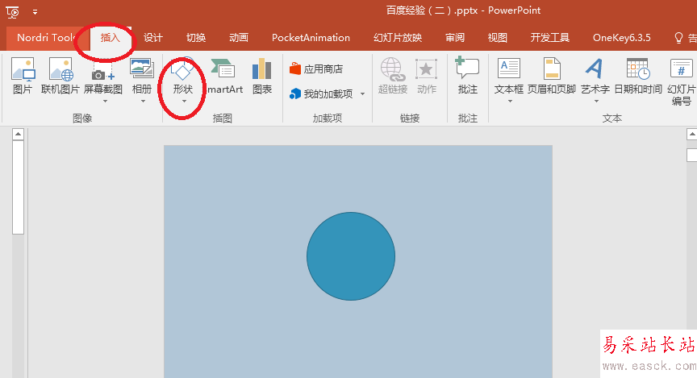Switch to the Transitions (切换) tab
Viewport: 697px width, 378px height.
[x=195, y=38]
